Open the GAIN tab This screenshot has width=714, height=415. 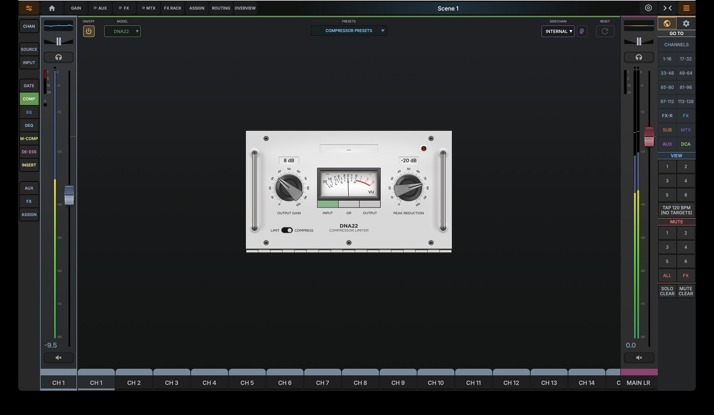[x=76, y=8]
